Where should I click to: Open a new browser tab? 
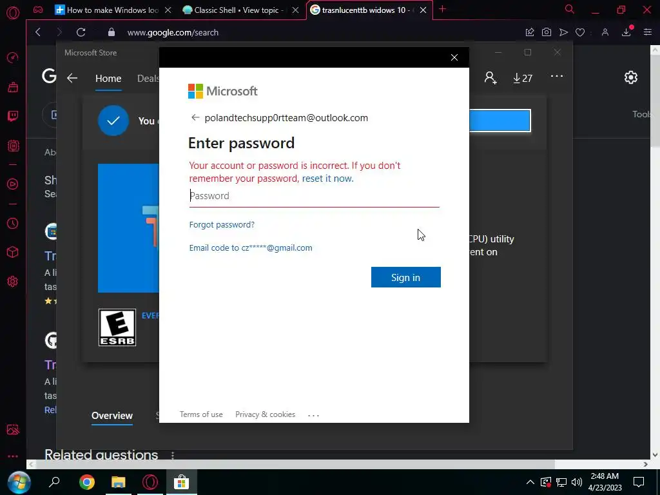pyautogui.click(x=442, y=9)
